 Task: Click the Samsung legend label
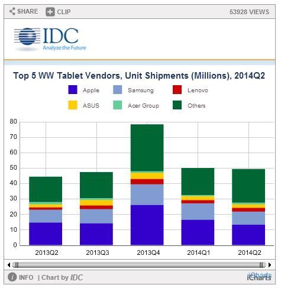point(141,90)
